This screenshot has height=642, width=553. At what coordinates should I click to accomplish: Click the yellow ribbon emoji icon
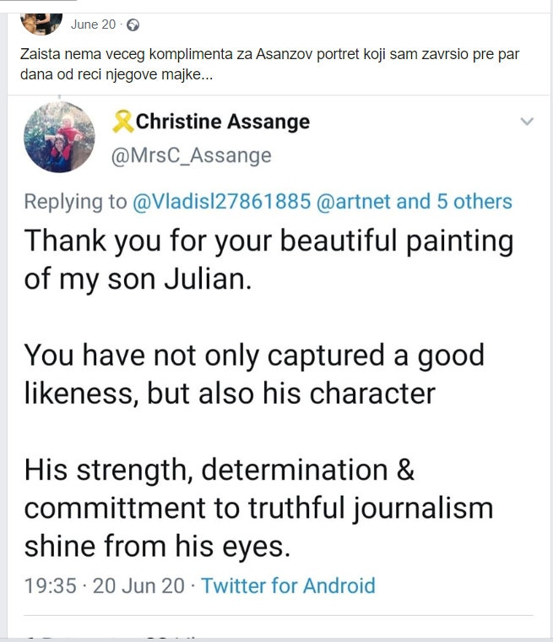point(122,122)
